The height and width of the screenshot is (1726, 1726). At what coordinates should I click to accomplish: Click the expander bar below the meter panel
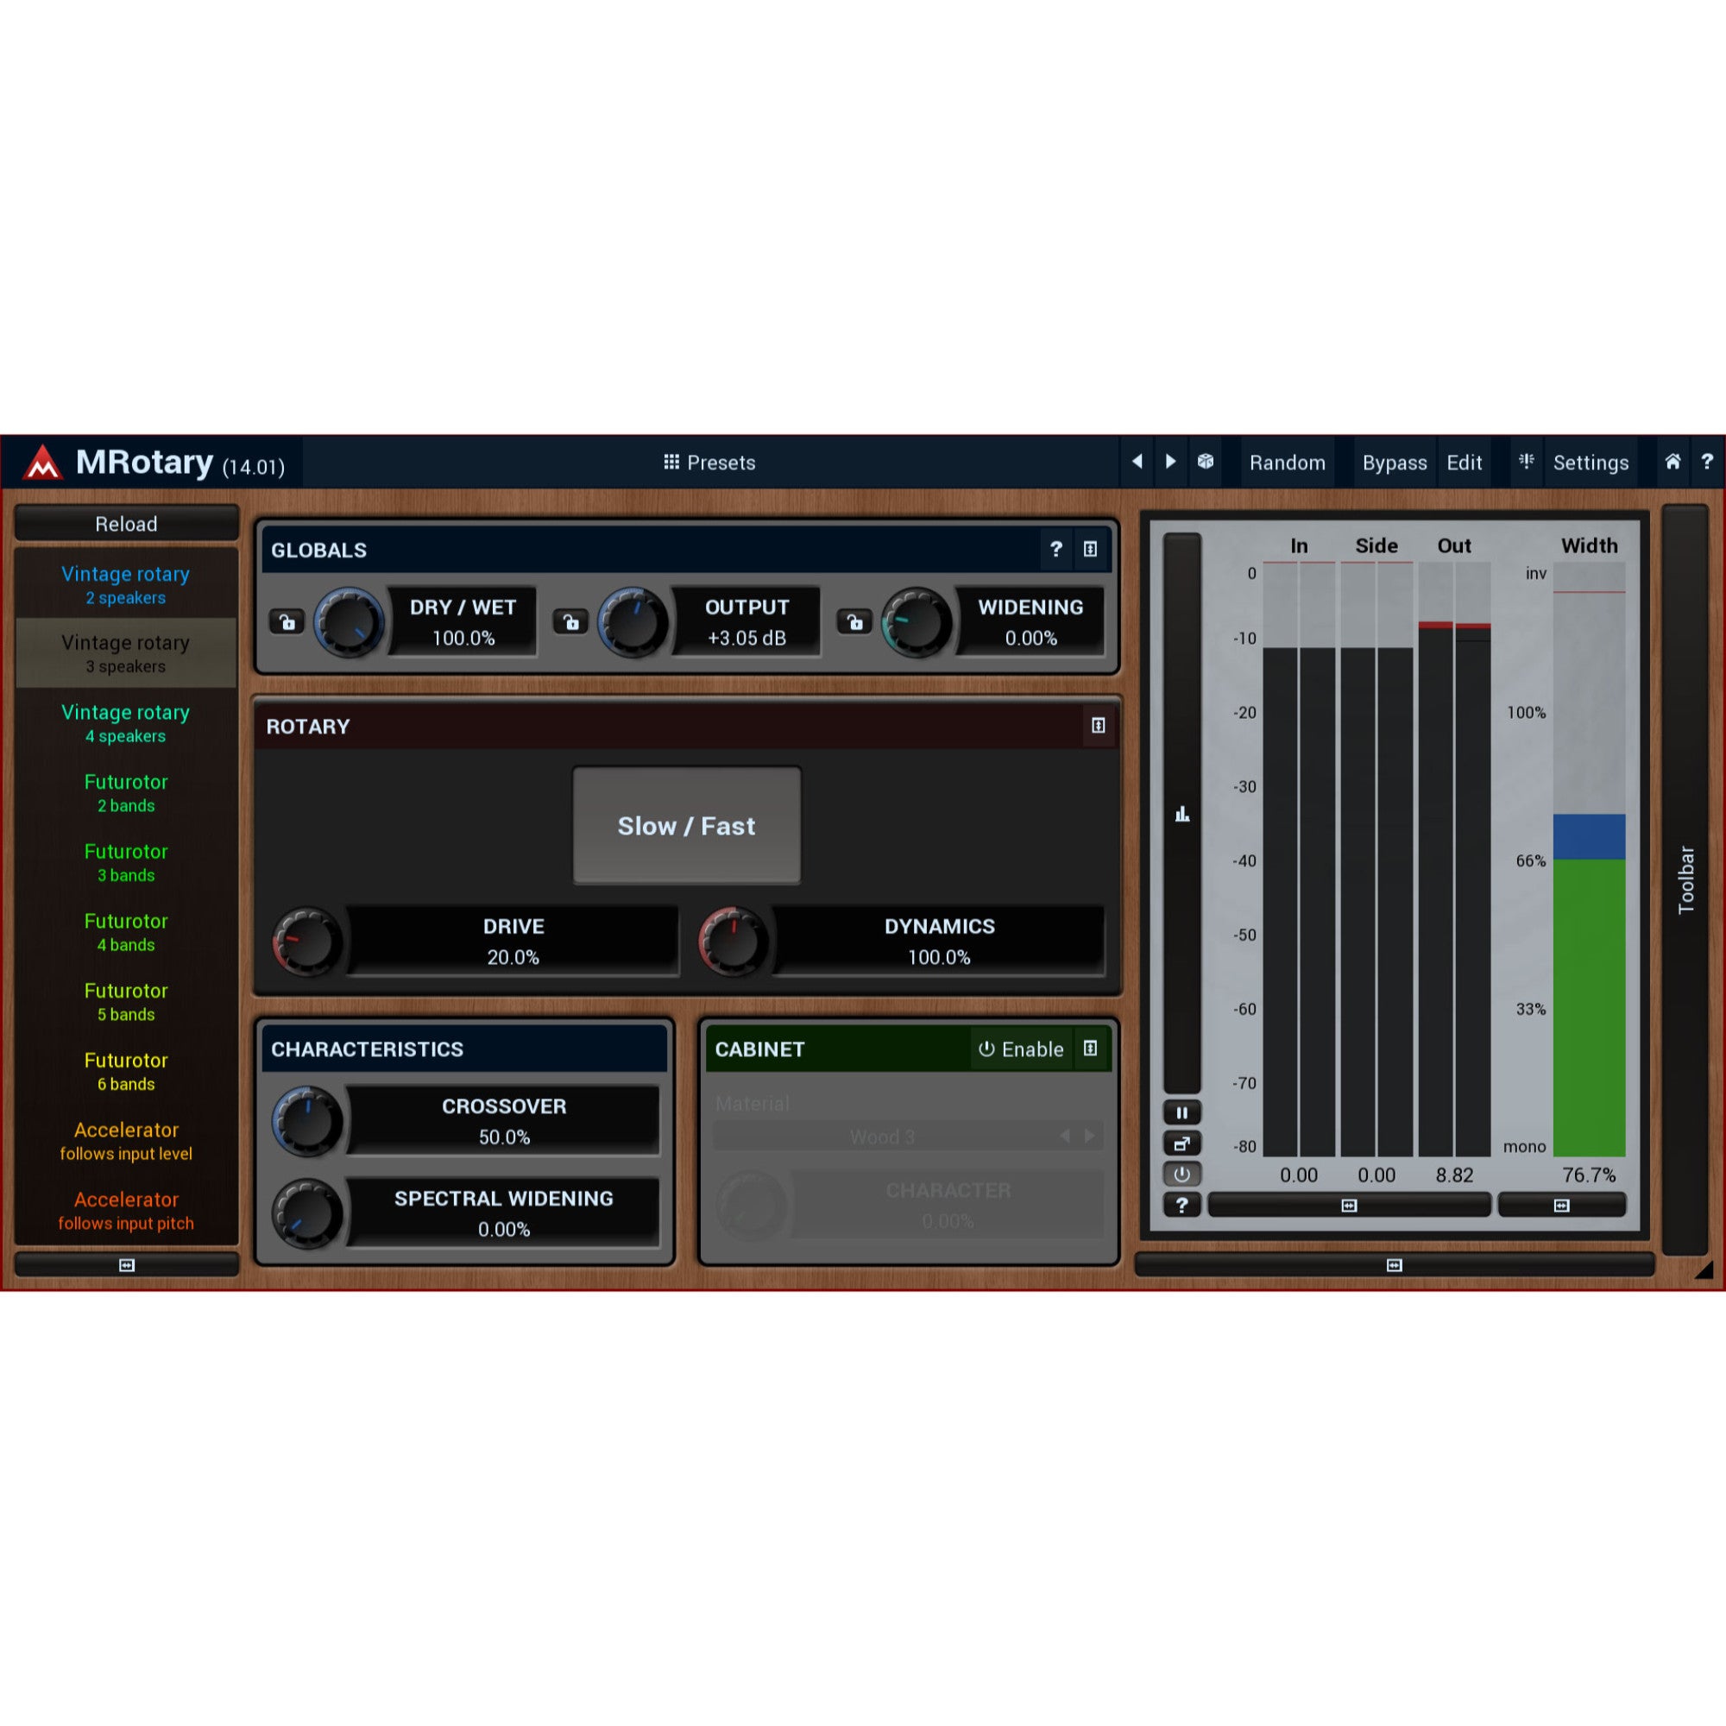point(1394,1265)
